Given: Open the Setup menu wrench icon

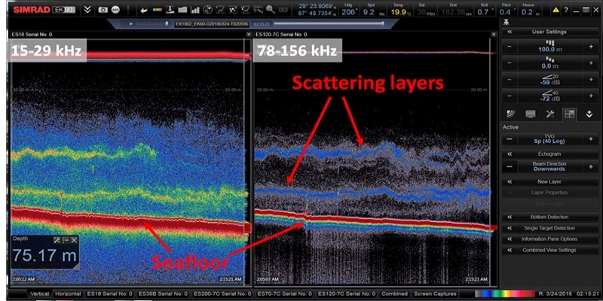Looking at the screenshot, I should click(550, 114).
